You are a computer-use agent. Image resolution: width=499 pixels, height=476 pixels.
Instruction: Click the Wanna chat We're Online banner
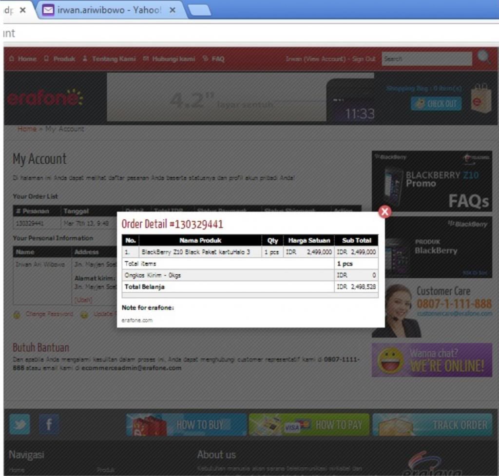click(432, 360)
